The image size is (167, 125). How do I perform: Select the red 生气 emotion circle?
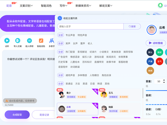click(x=159, y=62)
